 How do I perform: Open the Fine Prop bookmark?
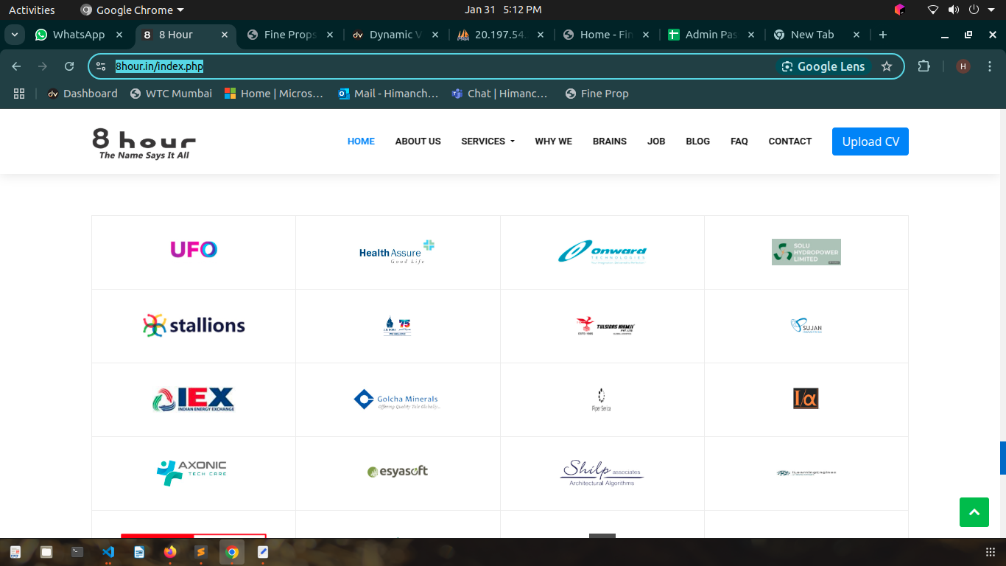(597, 94)
